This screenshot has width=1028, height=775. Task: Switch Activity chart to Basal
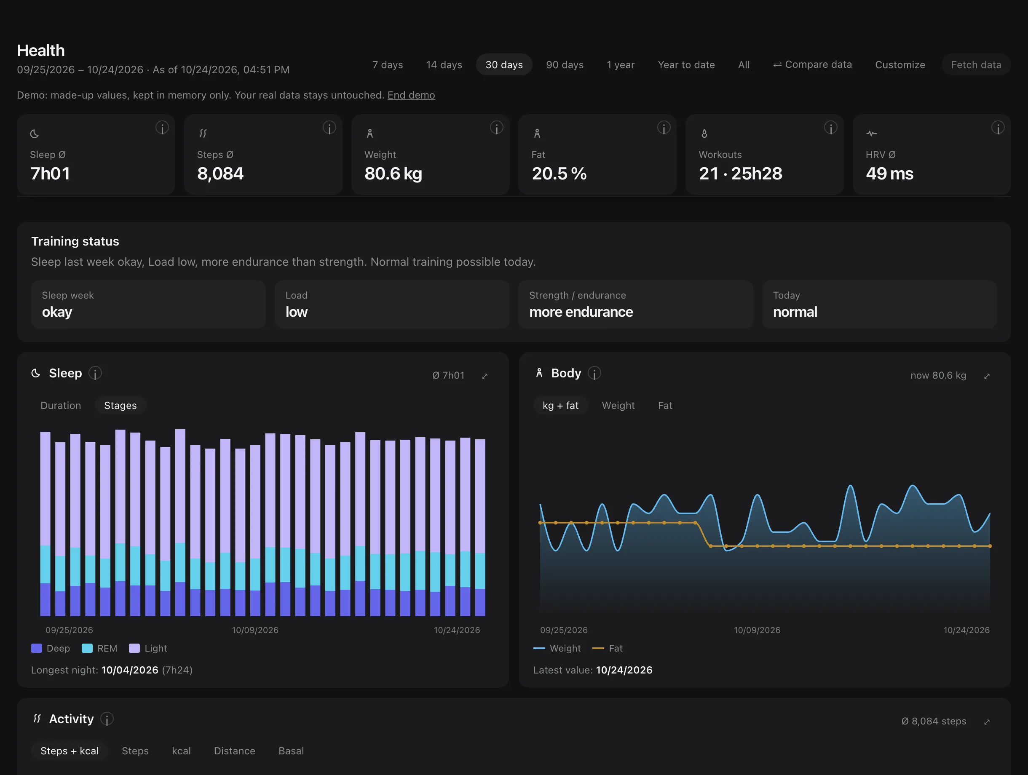tap(291, 751)
